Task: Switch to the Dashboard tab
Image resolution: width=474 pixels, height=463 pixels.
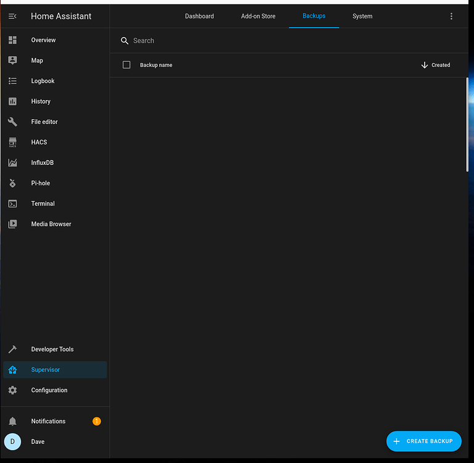Action: [200, 16]
